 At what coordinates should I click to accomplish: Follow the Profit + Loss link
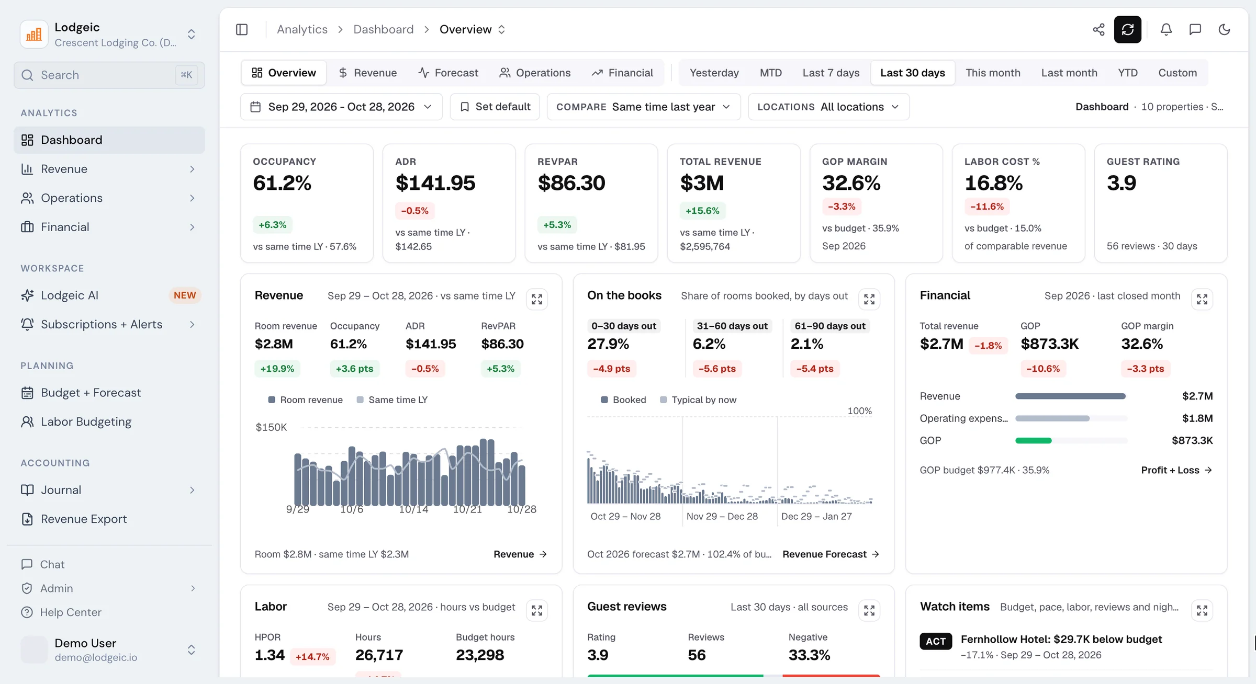tap(1176, 470)
